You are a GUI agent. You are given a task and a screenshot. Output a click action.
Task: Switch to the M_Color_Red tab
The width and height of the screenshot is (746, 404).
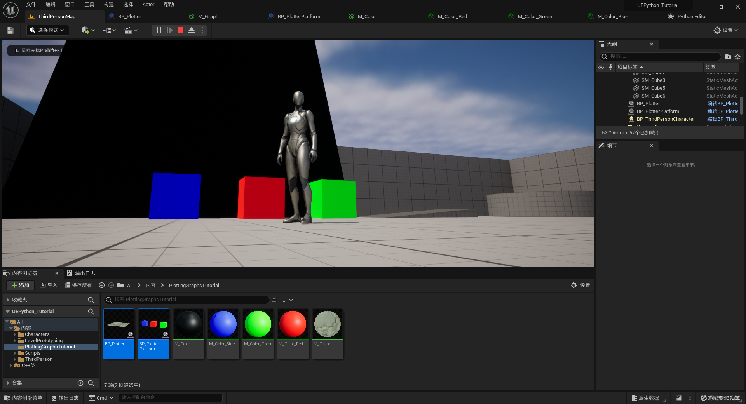click(452, 17)
